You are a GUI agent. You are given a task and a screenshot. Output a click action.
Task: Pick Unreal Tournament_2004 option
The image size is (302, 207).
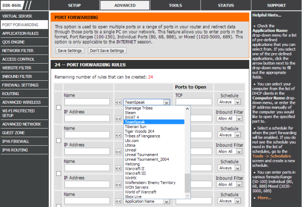(x=154, y=159)
